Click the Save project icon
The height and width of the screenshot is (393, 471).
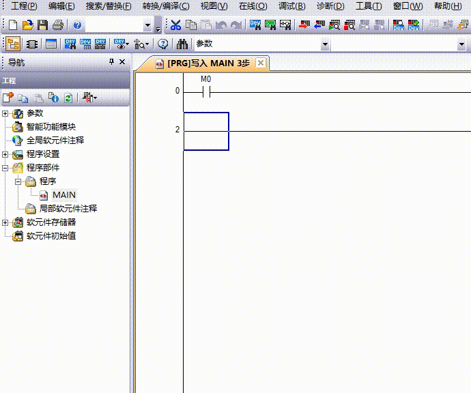pyautogui.click(x=42, y=25)
